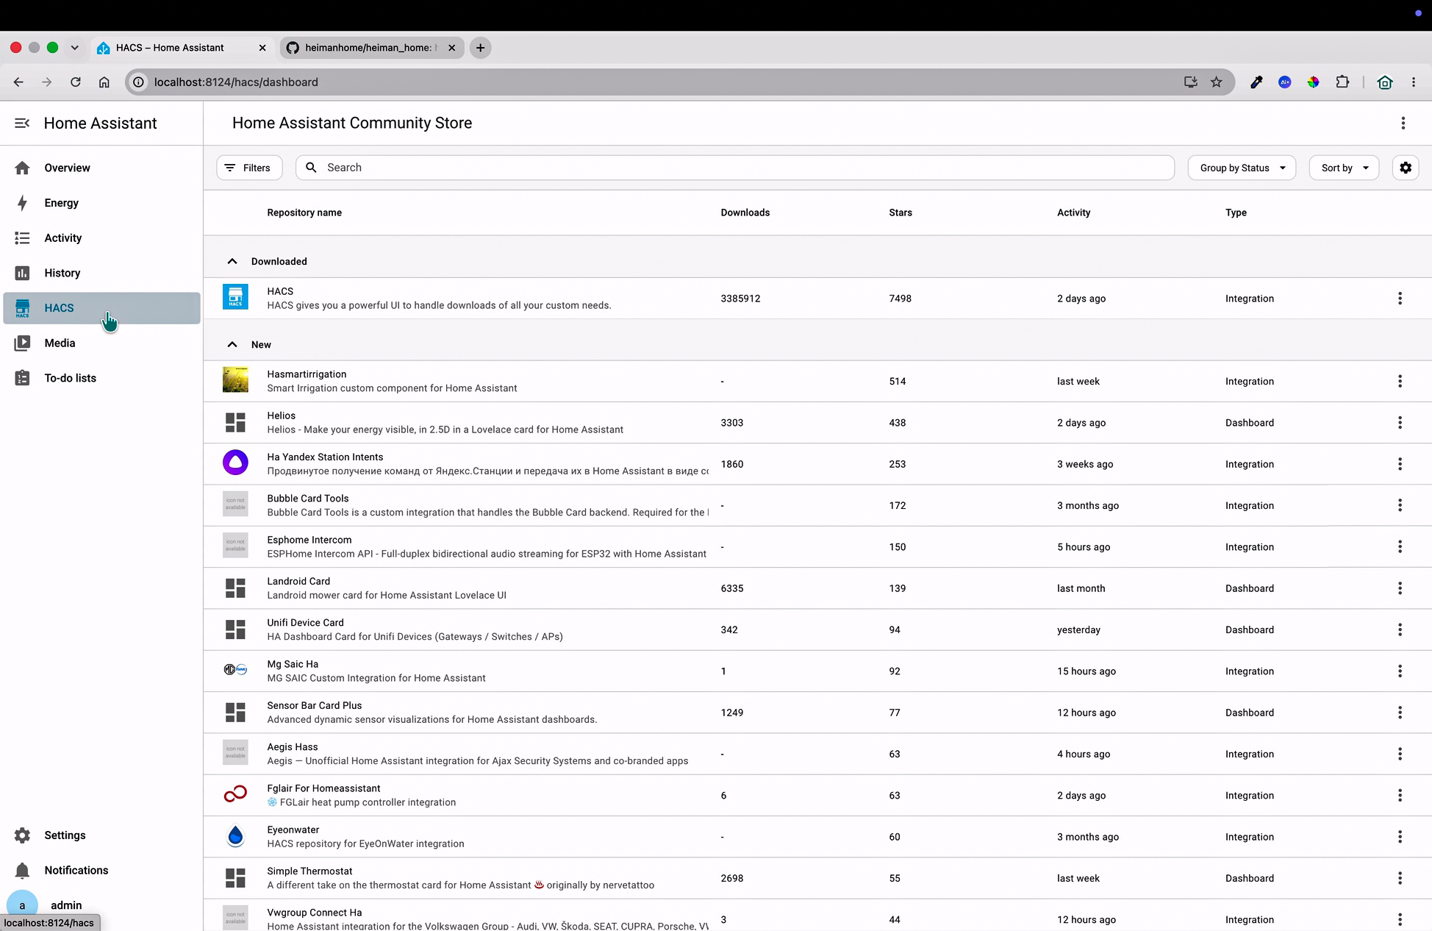
Task: Switch to the heimanhome GitHub tab
Action: coord(371,48)
